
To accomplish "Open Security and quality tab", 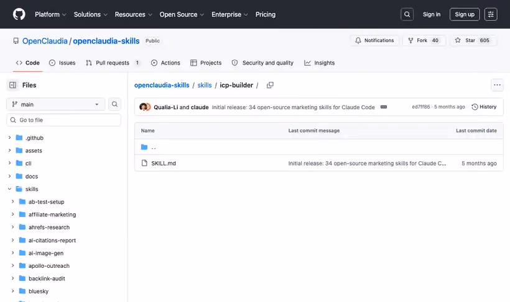I will coord(262,63).
